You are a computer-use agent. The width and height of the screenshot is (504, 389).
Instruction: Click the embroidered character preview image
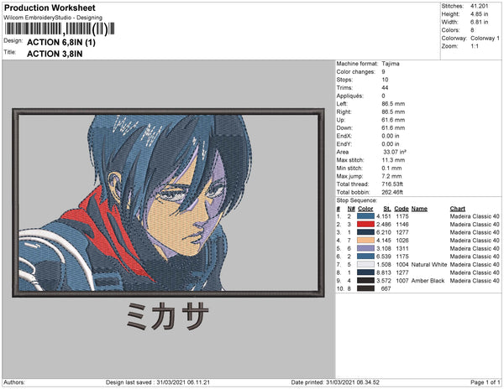click(168, 203)
